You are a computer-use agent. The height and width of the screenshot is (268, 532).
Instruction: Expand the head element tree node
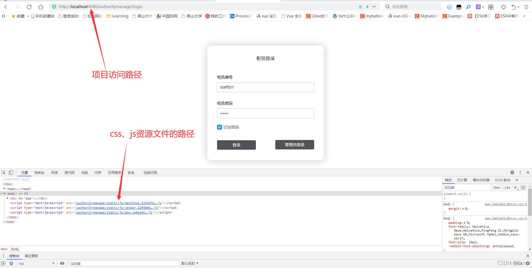coord(4,189)
